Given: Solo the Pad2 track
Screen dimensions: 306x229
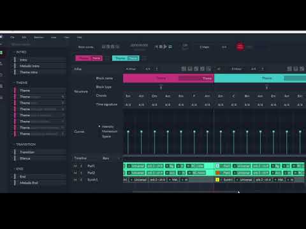Looking at the screenshot, I should pyautogui.click(x=81, y=173).
